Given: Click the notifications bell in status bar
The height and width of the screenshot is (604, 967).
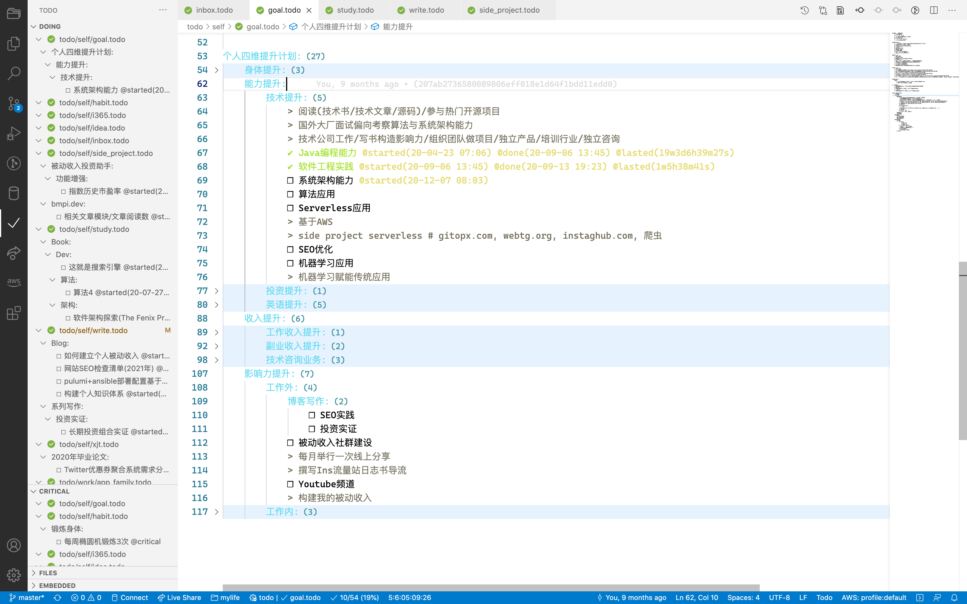Looking at the screenshot, I should pyautogui.click(x=954, y=598).
